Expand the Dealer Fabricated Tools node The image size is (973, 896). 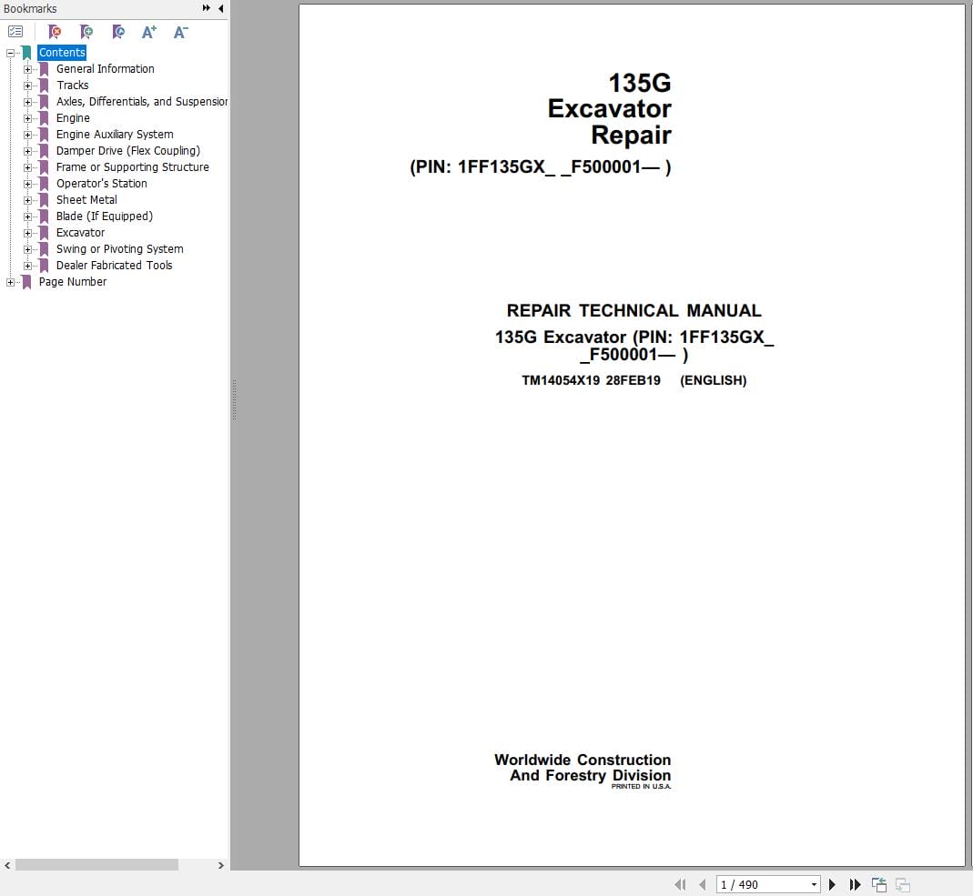(x=27, y=266)
